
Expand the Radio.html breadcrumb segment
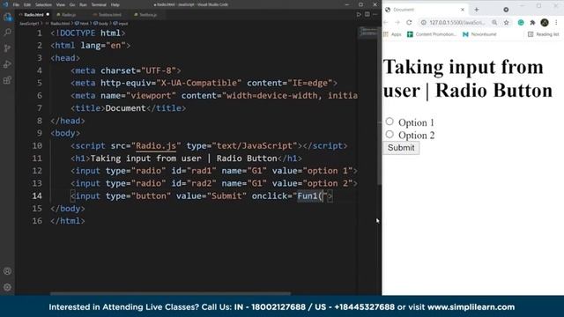click(57, 24)
